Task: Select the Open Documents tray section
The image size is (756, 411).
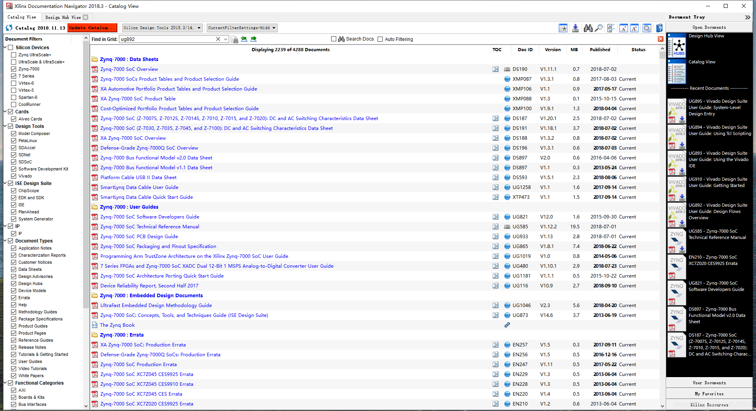Action: click(x=709, y=28)
